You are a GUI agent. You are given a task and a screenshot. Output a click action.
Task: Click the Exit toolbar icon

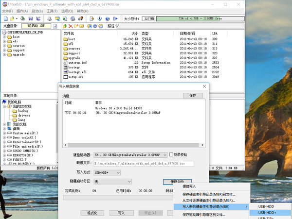[x=115, y=18]
